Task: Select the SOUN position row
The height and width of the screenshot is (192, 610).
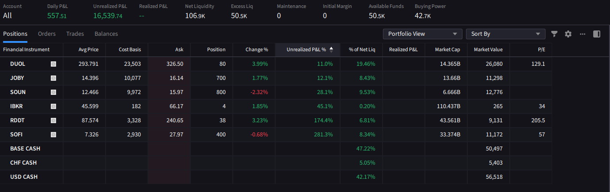Action: click(276, 92)
